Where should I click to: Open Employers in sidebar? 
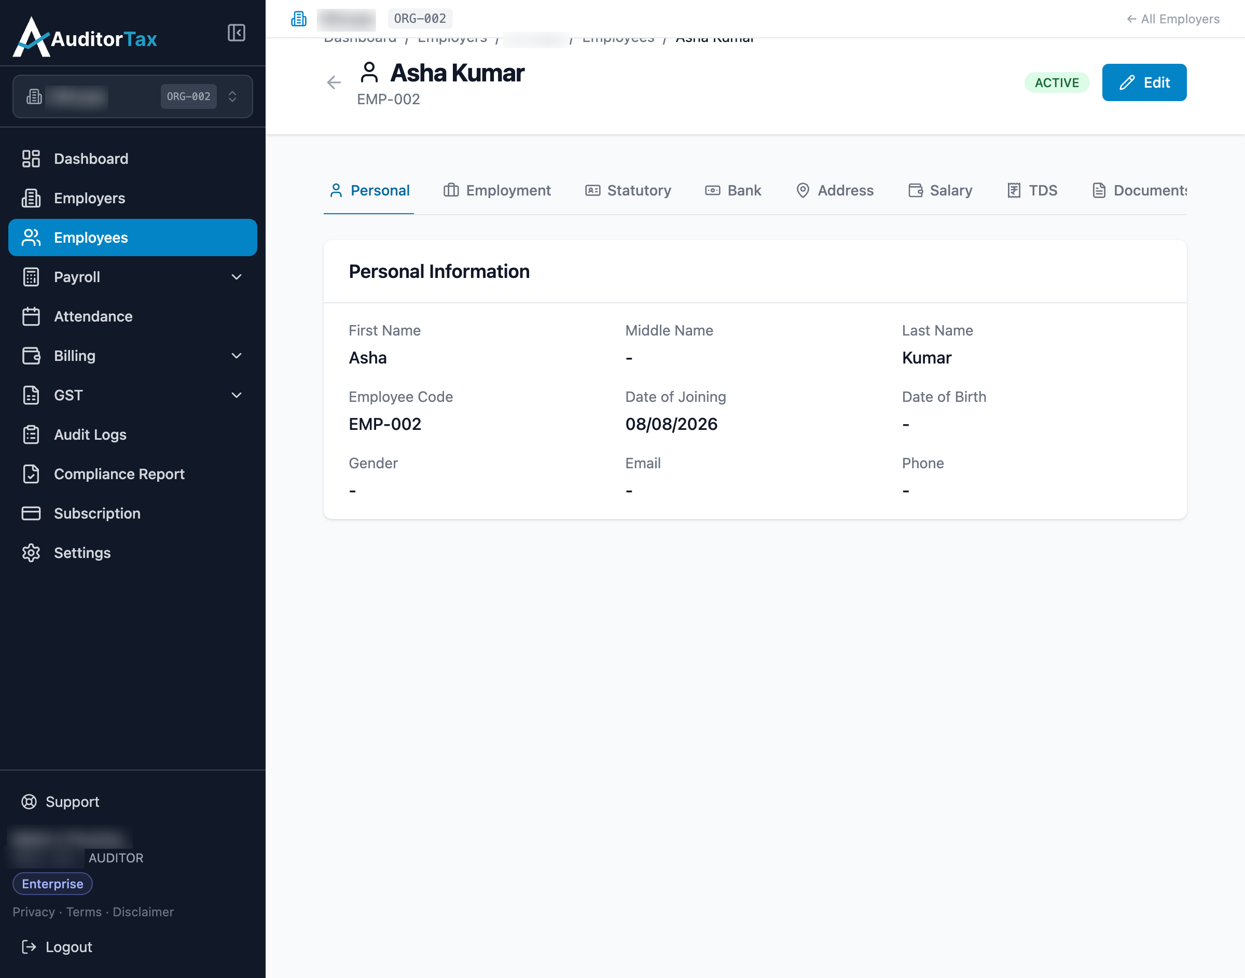[132, 198]
